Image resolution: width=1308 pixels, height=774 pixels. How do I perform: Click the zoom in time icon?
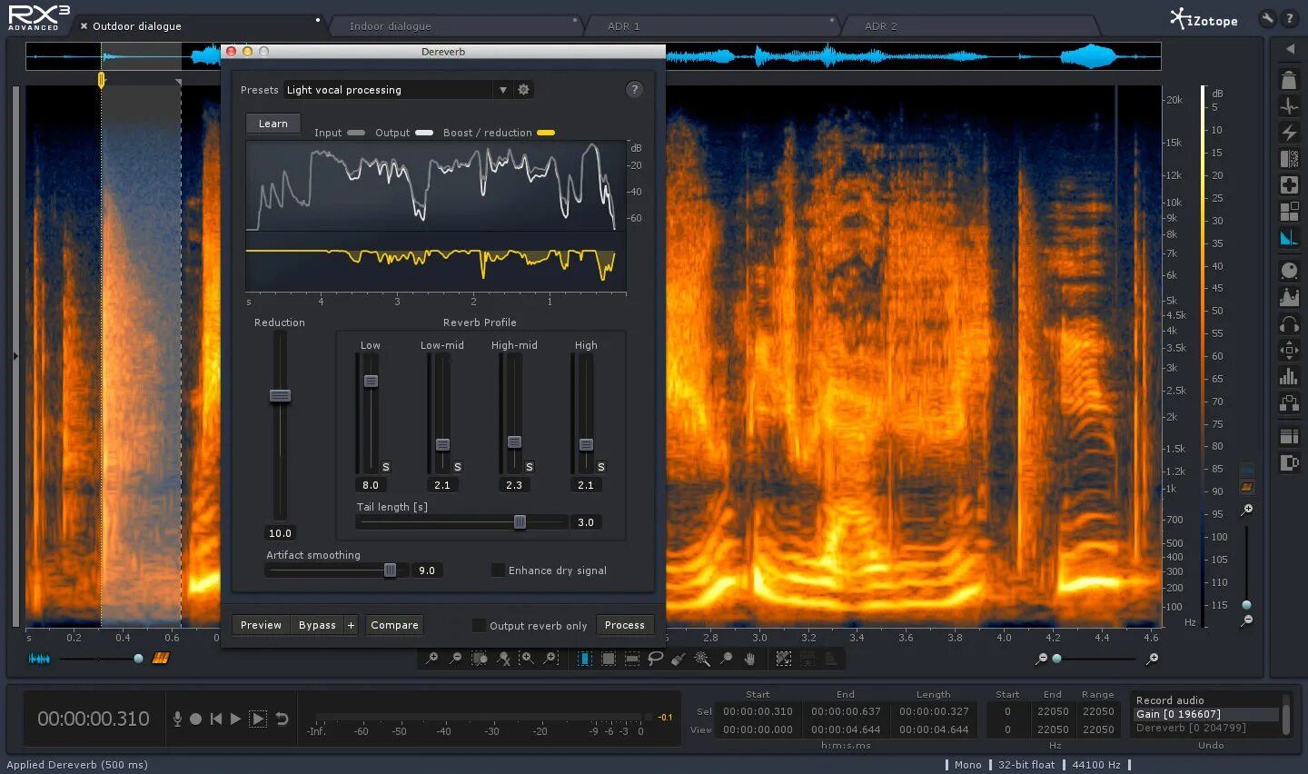(432, 659)
